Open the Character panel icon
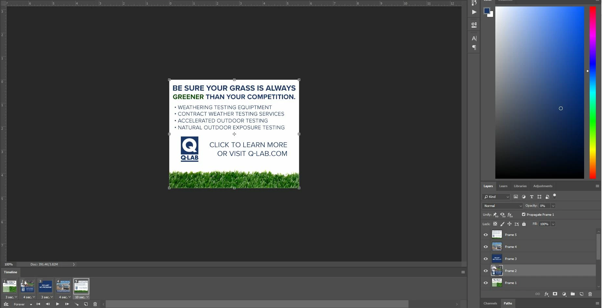602x308 pixels. pos(474,38)
